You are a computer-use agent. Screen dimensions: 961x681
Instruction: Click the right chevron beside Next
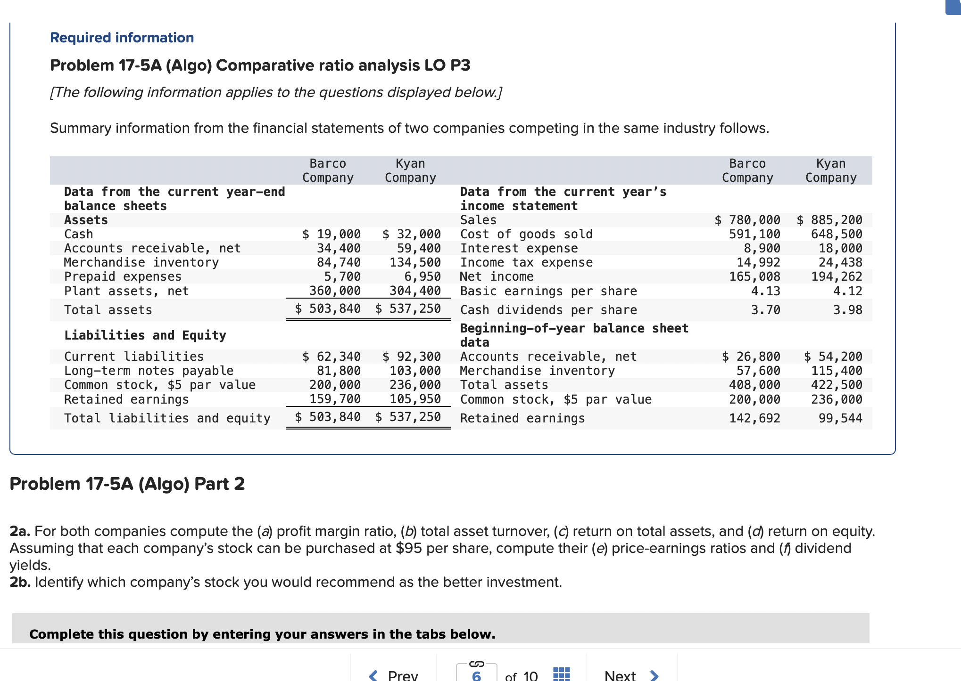[654, 675]
